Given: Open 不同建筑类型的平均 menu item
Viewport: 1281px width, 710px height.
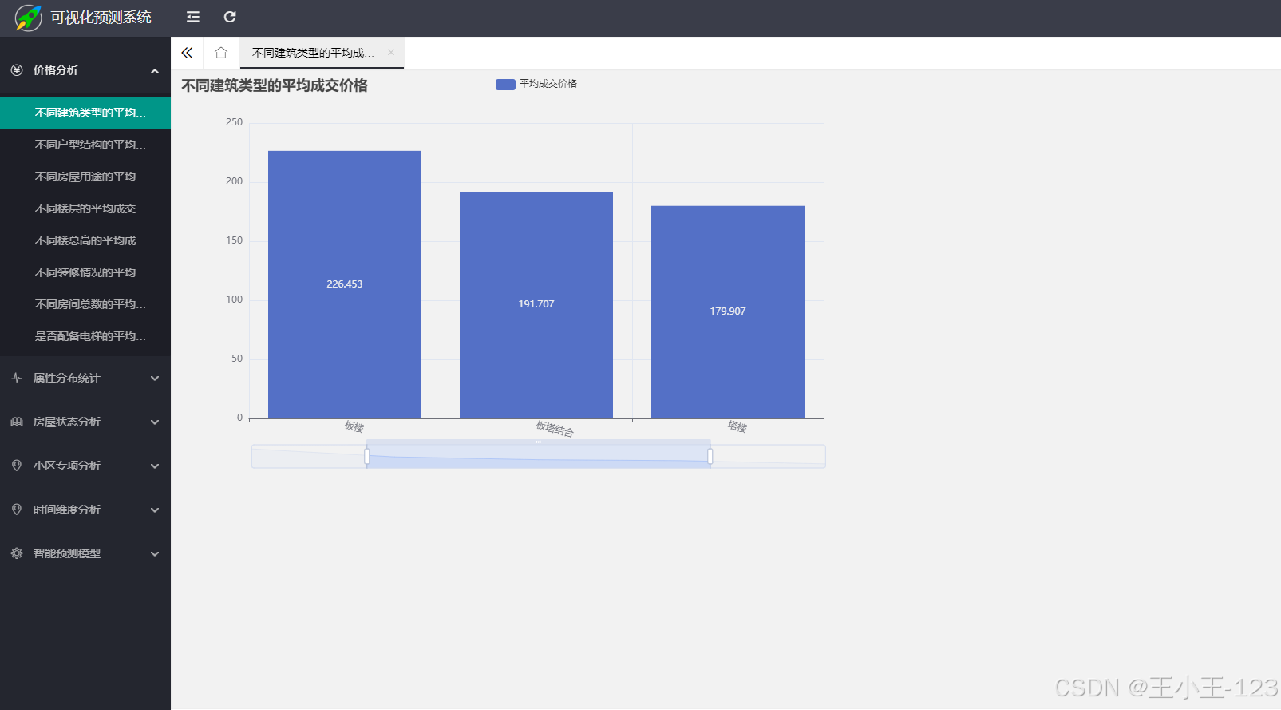Looking at the screenshot, I should coord(85,113).
